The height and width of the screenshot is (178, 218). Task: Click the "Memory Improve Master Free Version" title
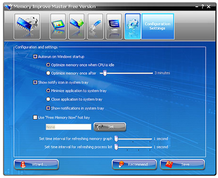coord(55,7)
